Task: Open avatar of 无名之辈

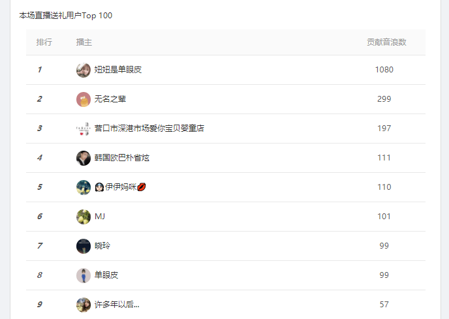Action: coord(84,99)
